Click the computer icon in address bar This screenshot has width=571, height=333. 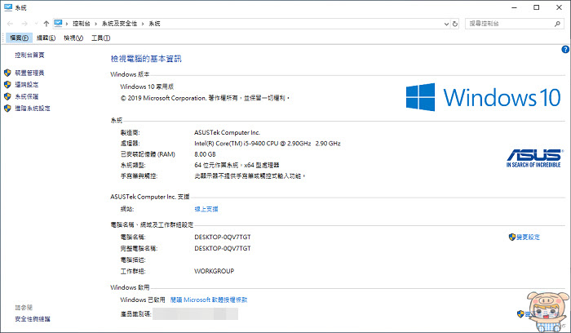click(58, 24)
